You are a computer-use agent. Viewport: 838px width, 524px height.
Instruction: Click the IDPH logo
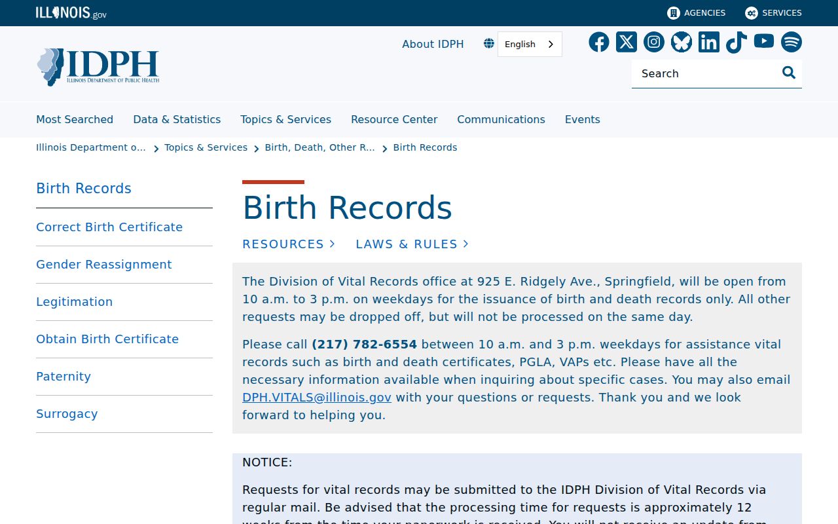[98, 67]
